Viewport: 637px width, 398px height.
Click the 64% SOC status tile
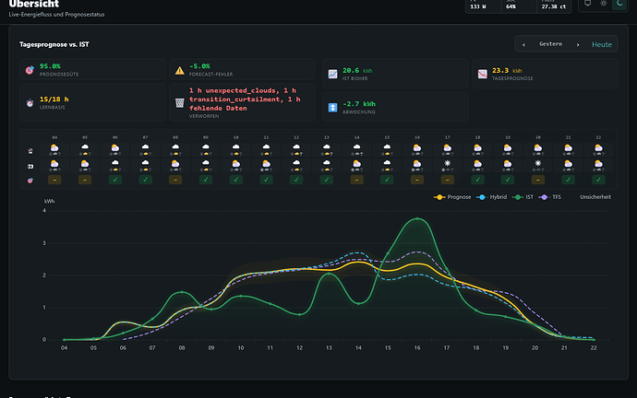pos(519,6)
